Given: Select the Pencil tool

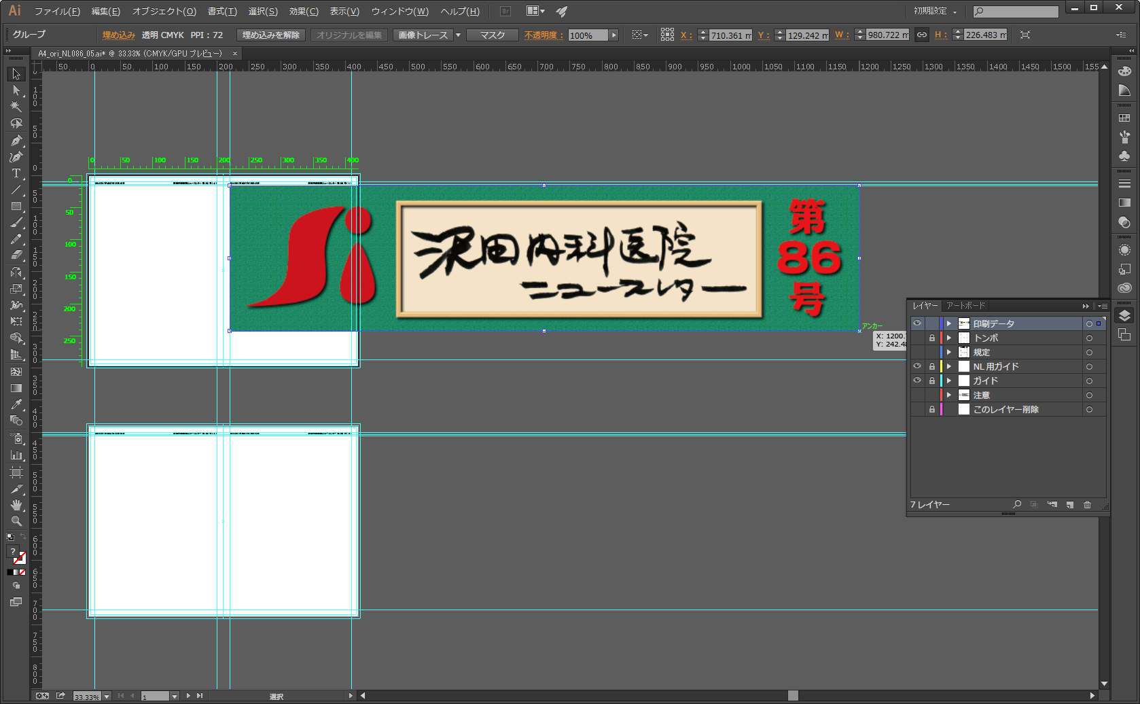Looking at the screenshot, I should click(x=16, y=239).
